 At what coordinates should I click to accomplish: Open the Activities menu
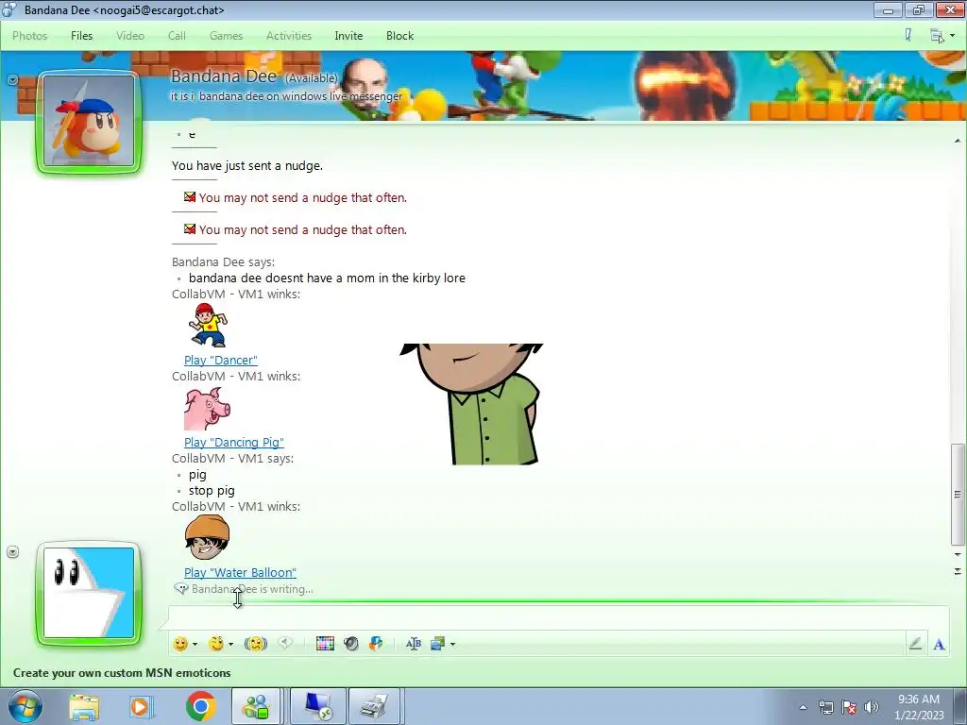click(289, 36)
